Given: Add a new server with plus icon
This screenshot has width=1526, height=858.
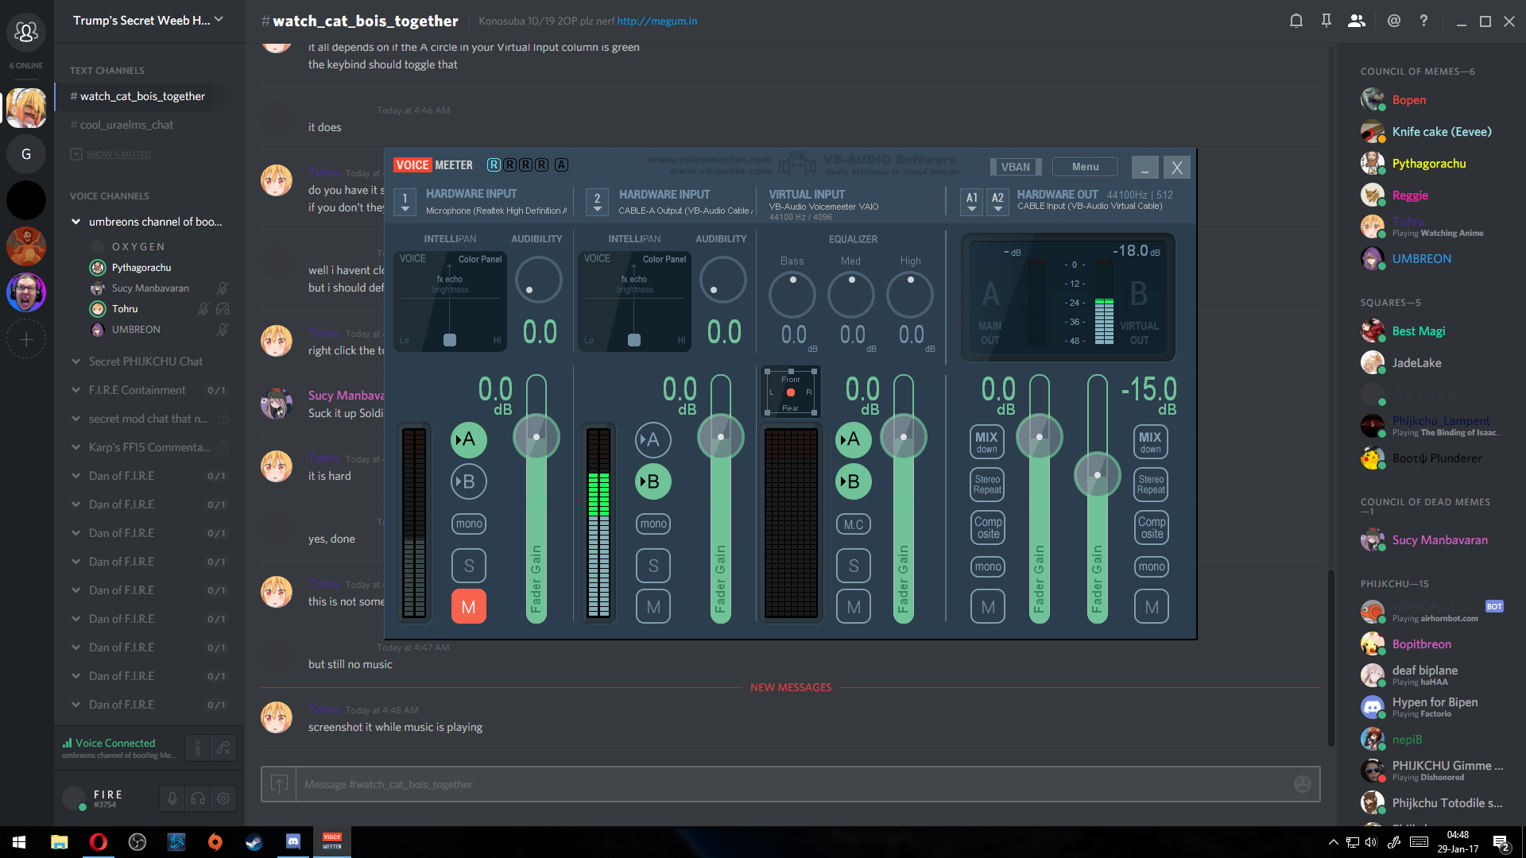Looking at the screenshot, I should pyautogui.click(x=26, y=340).
